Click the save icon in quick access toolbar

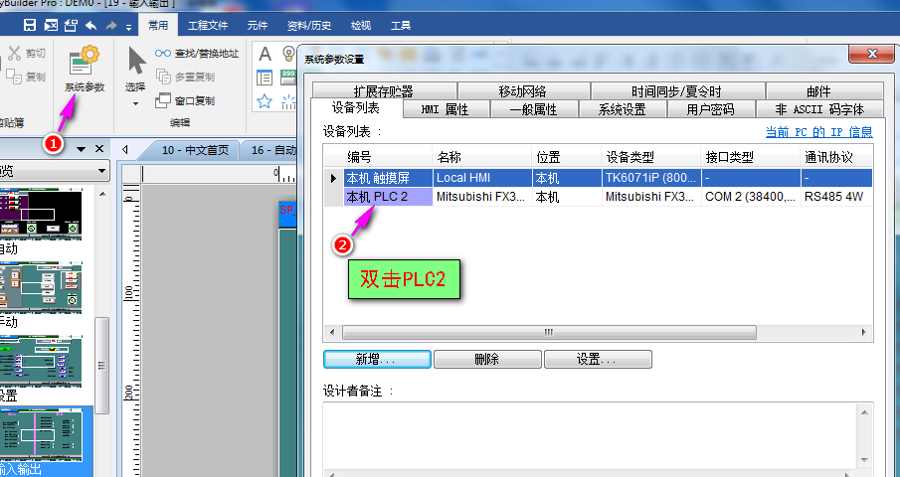pyautogui.click(x=29, y=25)
